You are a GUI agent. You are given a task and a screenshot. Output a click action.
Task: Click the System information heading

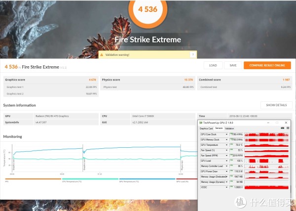coord(19,105)
